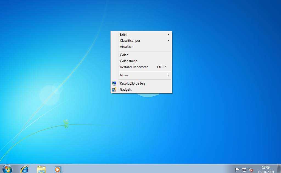
Task: Click the Gadgets icon in context menu
Action: (x=114, y=90)
